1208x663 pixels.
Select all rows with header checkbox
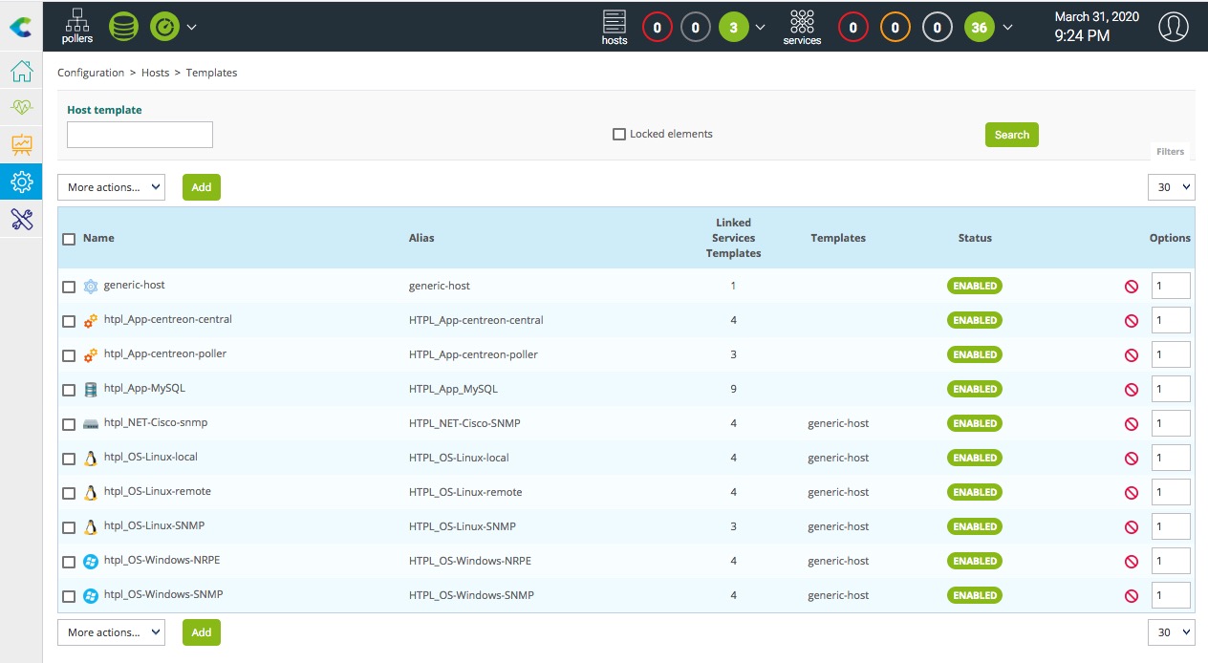tap(69, 239)
